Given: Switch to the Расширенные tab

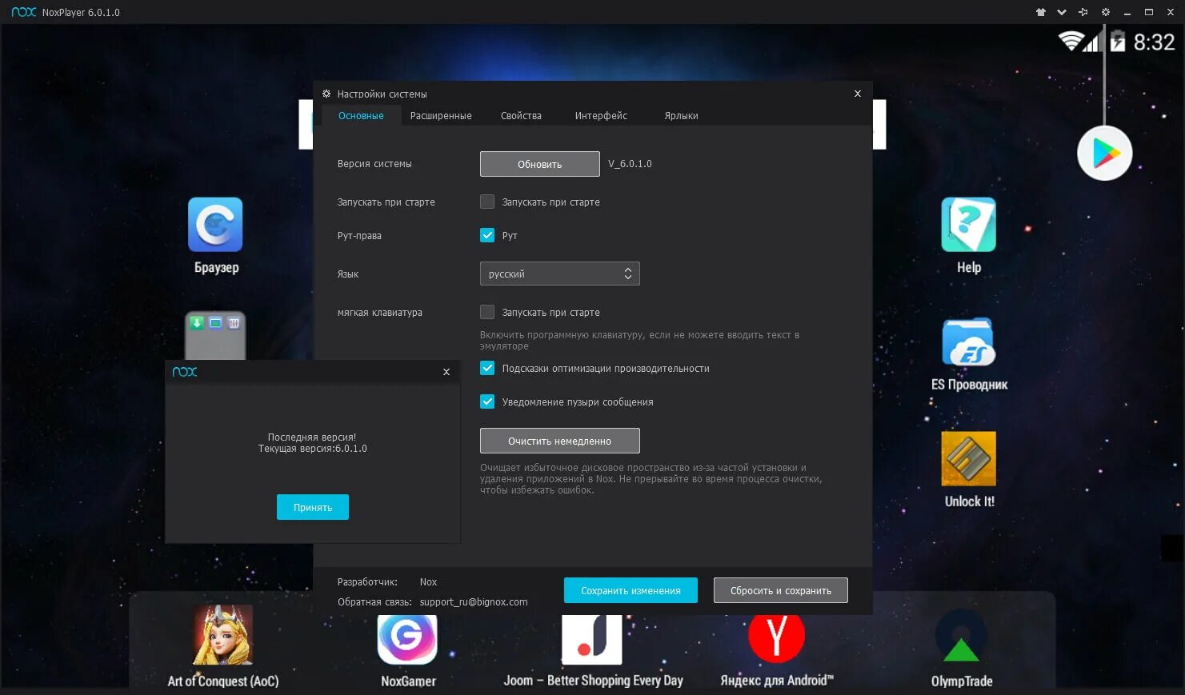Looking at the screenshot, I should point(441,116).
